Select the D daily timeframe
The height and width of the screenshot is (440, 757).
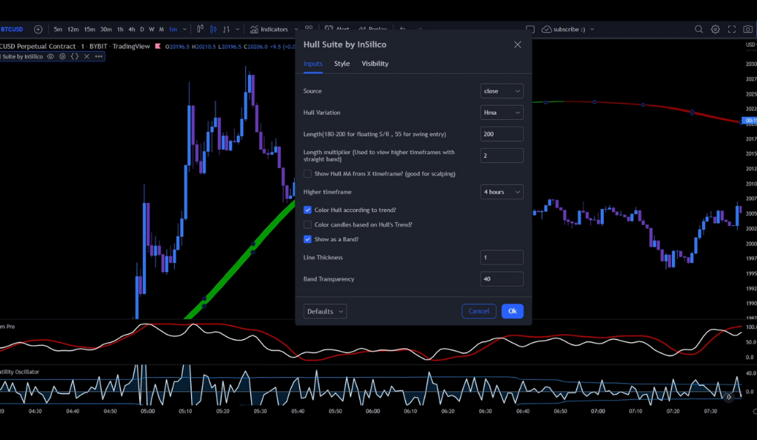click(x=142, y=30)
